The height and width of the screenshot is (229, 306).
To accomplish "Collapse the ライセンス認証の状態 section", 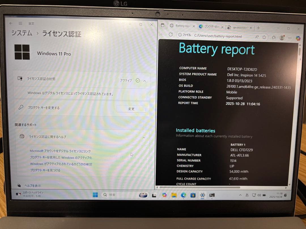I will [x=145, y=80].
